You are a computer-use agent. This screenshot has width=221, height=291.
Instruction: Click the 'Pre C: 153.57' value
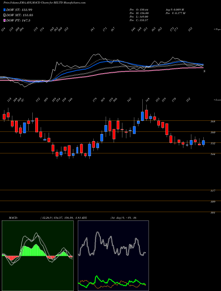tap(139, 20)
